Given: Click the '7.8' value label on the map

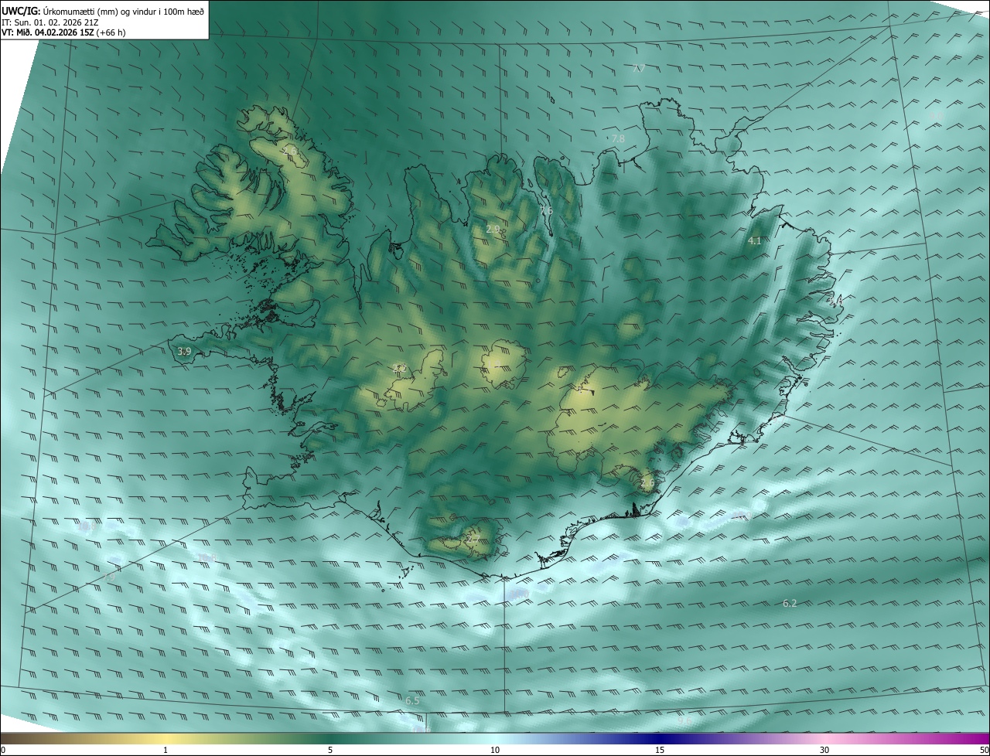Looking at the screenshot, I should (618, 139).
